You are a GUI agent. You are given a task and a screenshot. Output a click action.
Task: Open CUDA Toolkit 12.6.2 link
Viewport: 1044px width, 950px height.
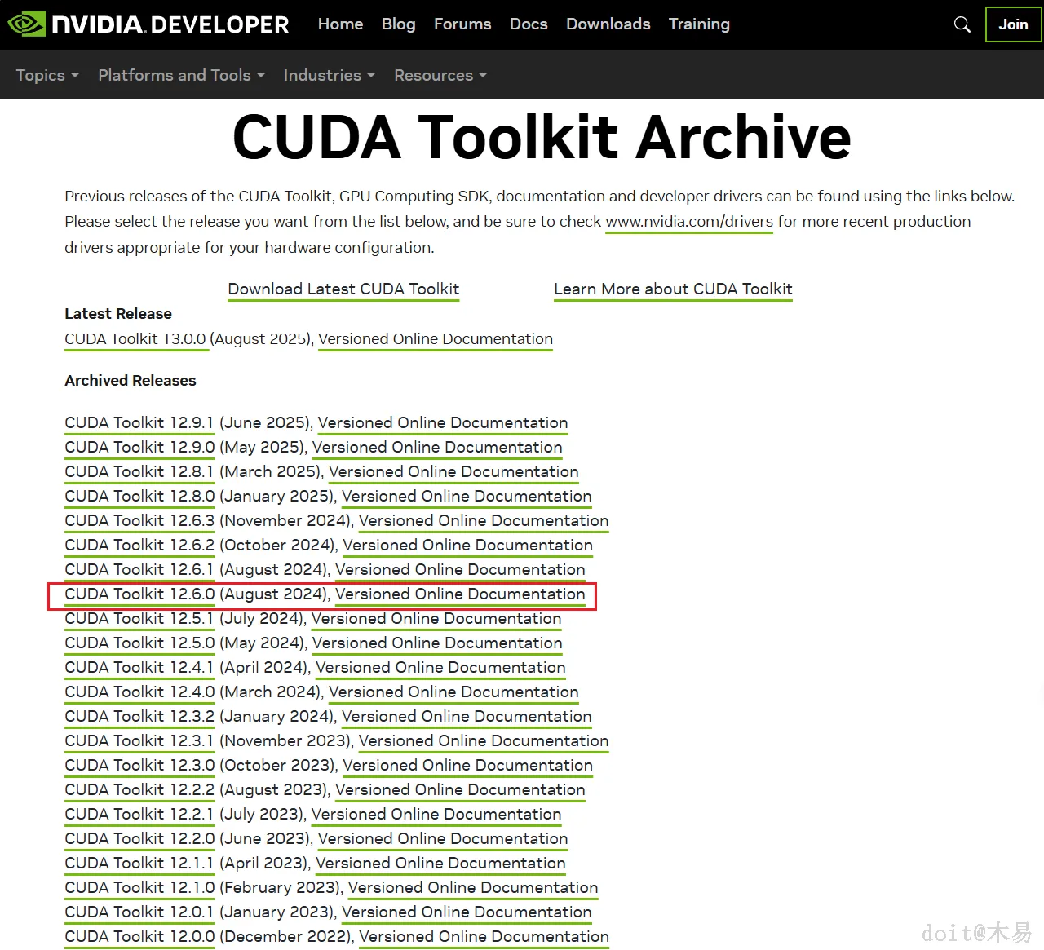(x=139, y=546)
